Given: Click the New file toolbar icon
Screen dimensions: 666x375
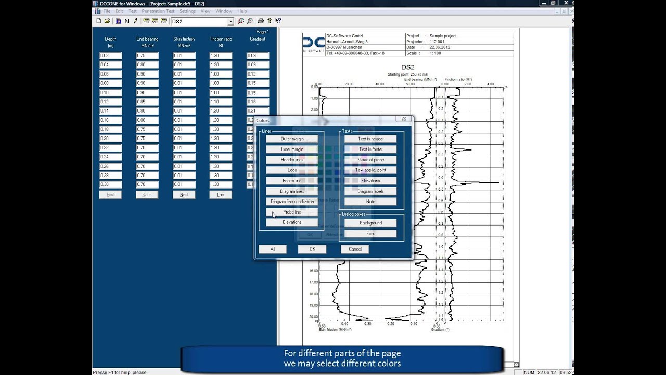Looking at the screenshot, I should point(98,21).
